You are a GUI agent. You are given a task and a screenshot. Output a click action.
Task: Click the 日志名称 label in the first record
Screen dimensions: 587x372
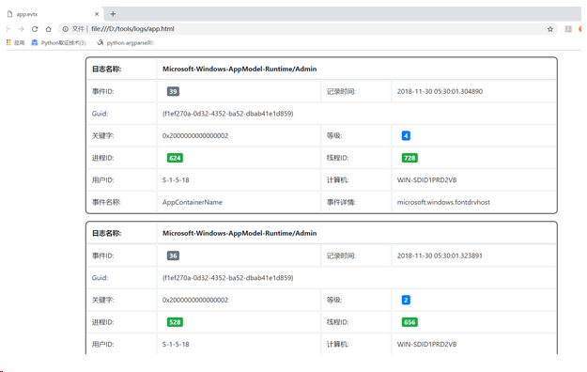click(107, 69)
